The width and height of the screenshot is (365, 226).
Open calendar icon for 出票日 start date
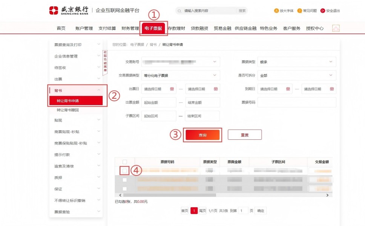pos(172,89)
